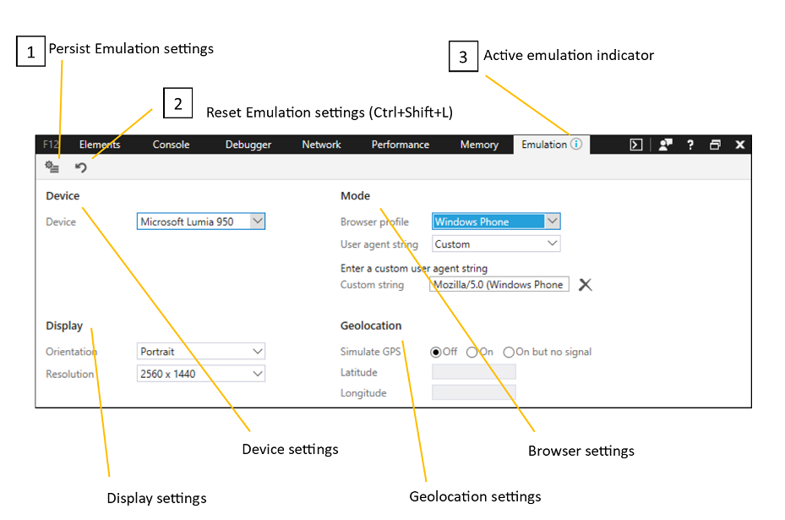Select the Simulate GPS On radio button
Viewport: 785px width, 520px height.
(x=472, y=352)
